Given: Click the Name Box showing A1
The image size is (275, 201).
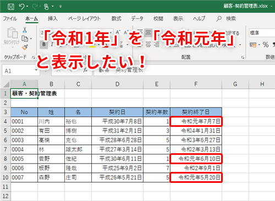Looking at the screenshot, I should tap(18, 71).
